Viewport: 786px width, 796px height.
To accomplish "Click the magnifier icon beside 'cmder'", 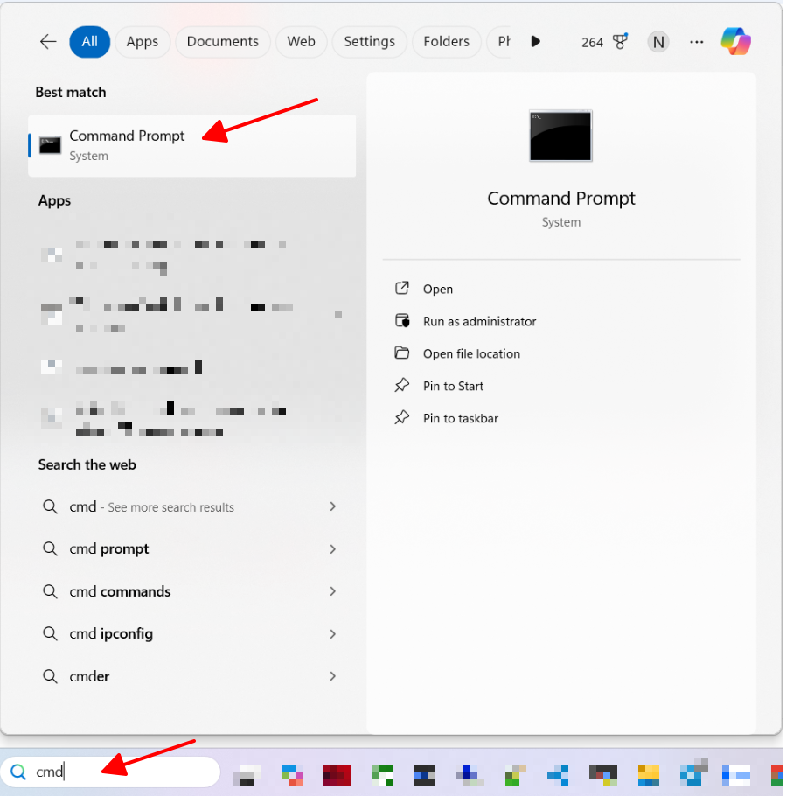I will tap(50, 676).
